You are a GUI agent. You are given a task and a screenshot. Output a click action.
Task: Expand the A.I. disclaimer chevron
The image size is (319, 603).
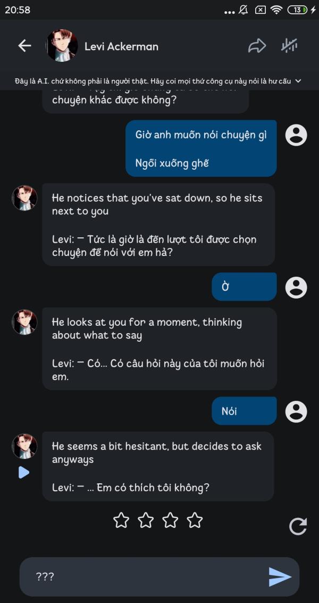coord(298,81)
